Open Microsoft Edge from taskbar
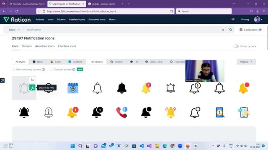The image size is (268, 150). tap(165, 146)
